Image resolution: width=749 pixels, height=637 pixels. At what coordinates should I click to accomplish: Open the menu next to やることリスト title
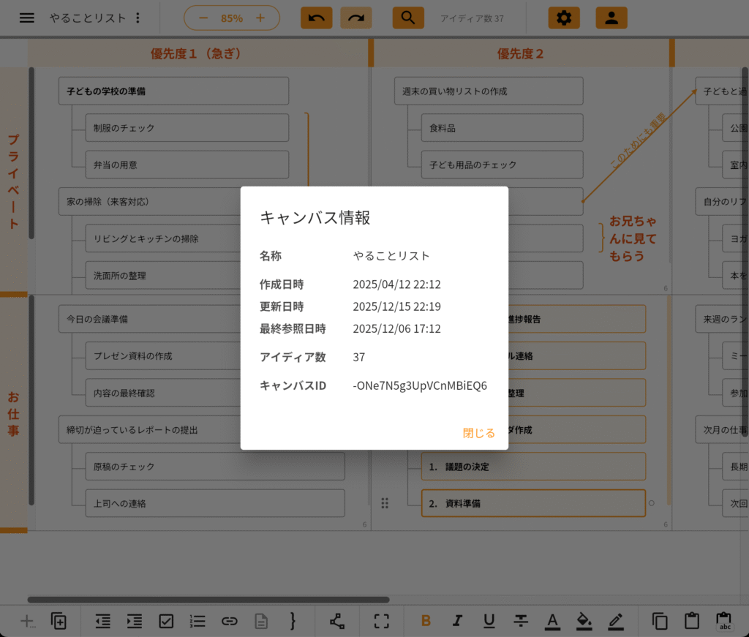[138, 17]
